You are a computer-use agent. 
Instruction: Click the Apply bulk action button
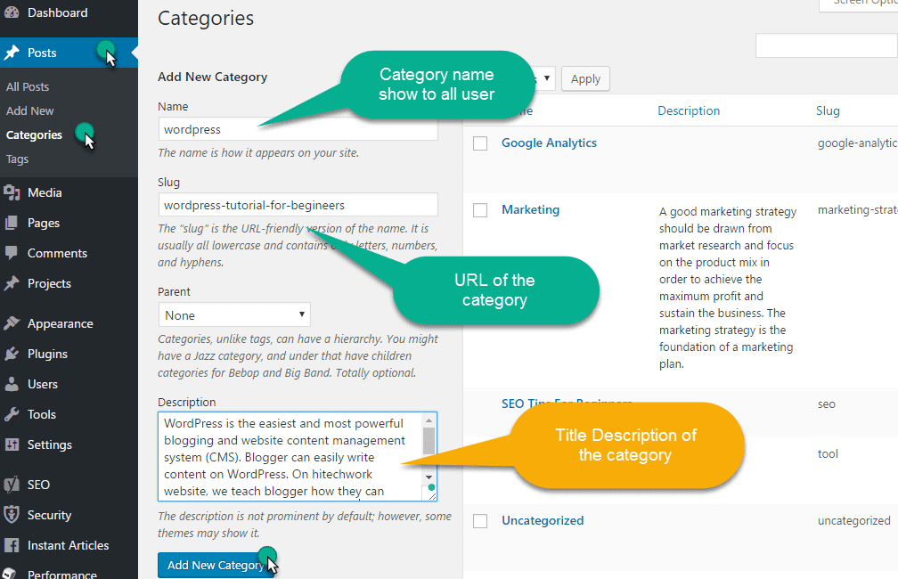point(585,78)
